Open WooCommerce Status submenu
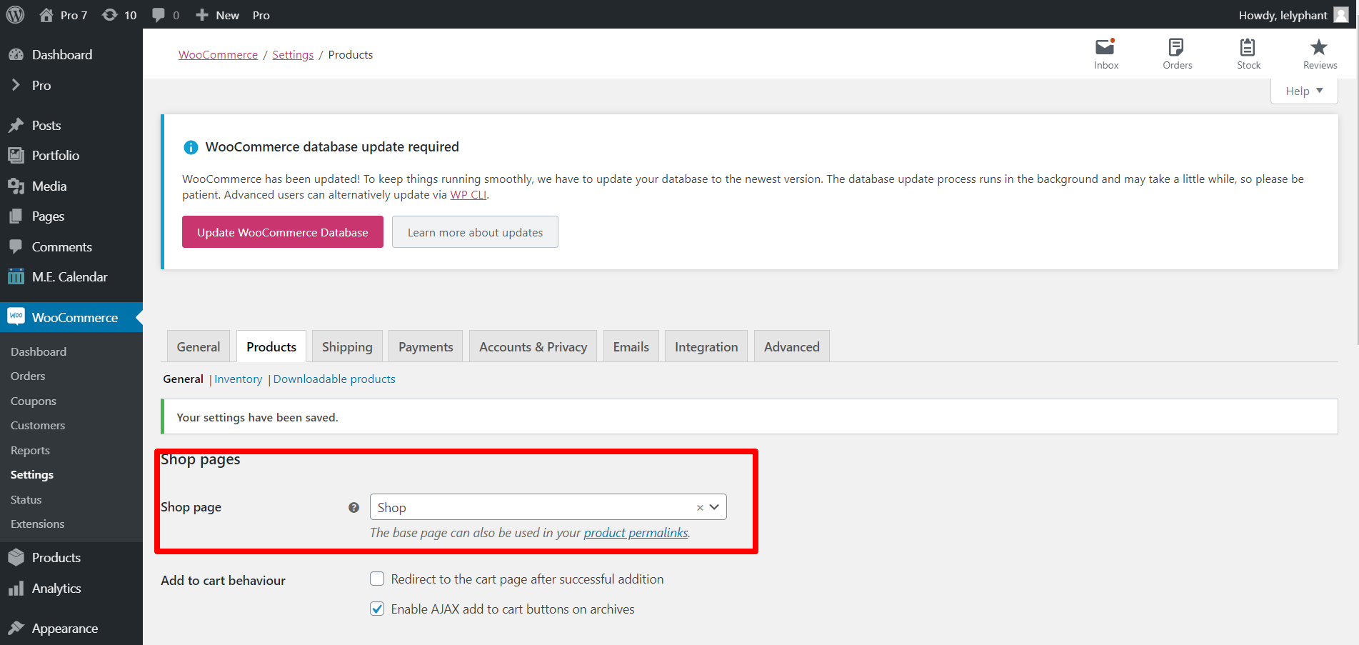 (26, 500)
